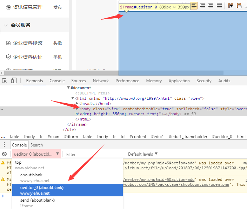Select the top context in dropdown list
Screen dimensions: 247x209
(18, 162)
